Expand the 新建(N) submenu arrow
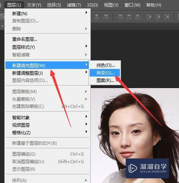Viewport: 179px width, 183px height. (86, 12)
